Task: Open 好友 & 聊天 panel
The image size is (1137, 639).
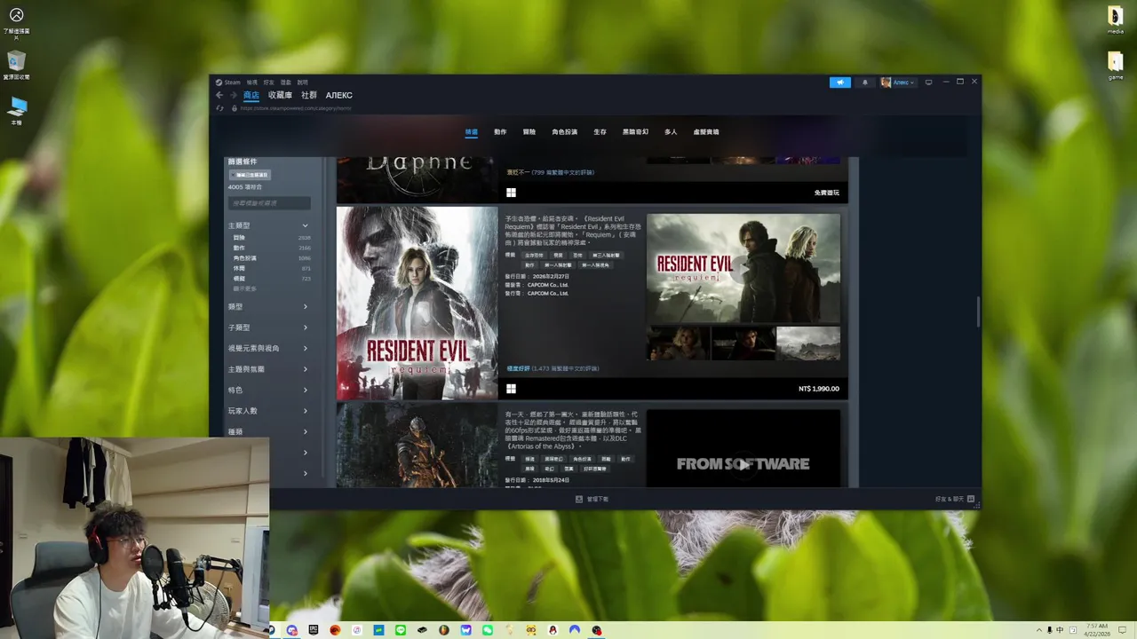Action: (955, 499)
